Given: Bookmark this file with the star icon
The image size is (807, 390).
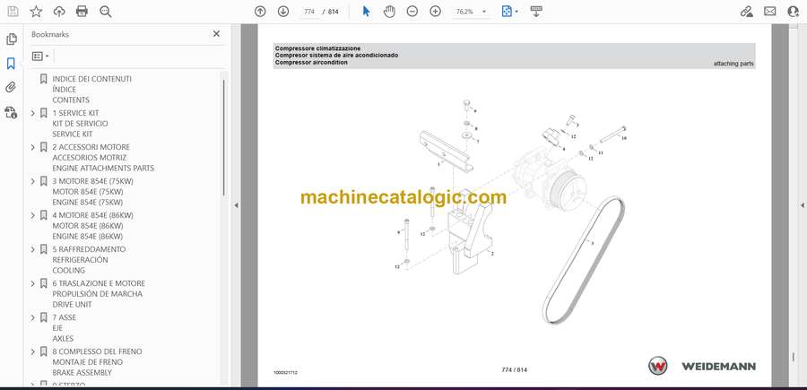Looking at the screenshot, I should [36, 12].
